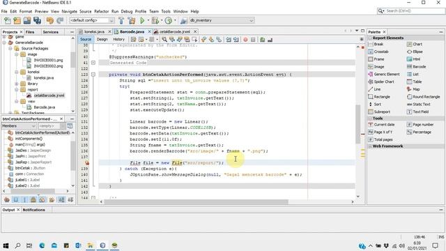
Task: Click the Open Project toolbar icon
Action: pos(27,20)
